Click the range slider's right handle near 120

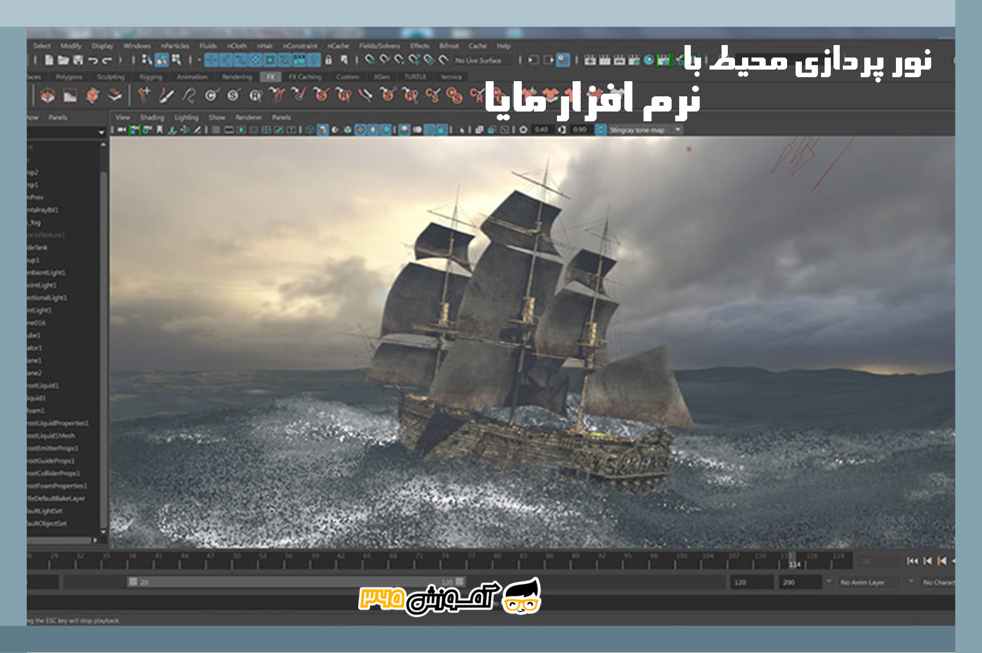point(460,582)
